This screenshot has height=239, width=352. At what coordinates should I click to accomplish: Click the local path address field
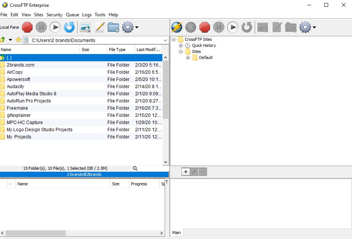[x=95, y=40]
